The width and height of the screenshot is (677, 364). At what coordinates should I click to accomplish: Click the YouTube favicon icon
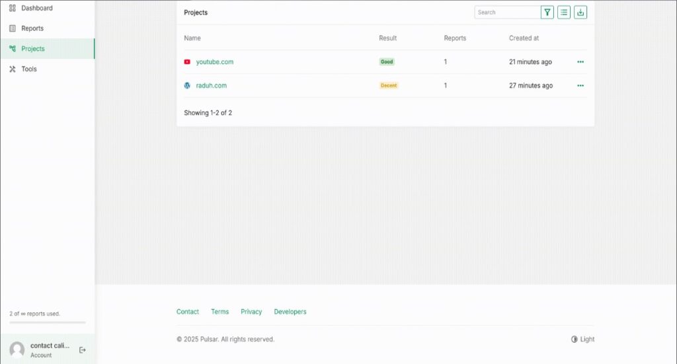[187, 62]
